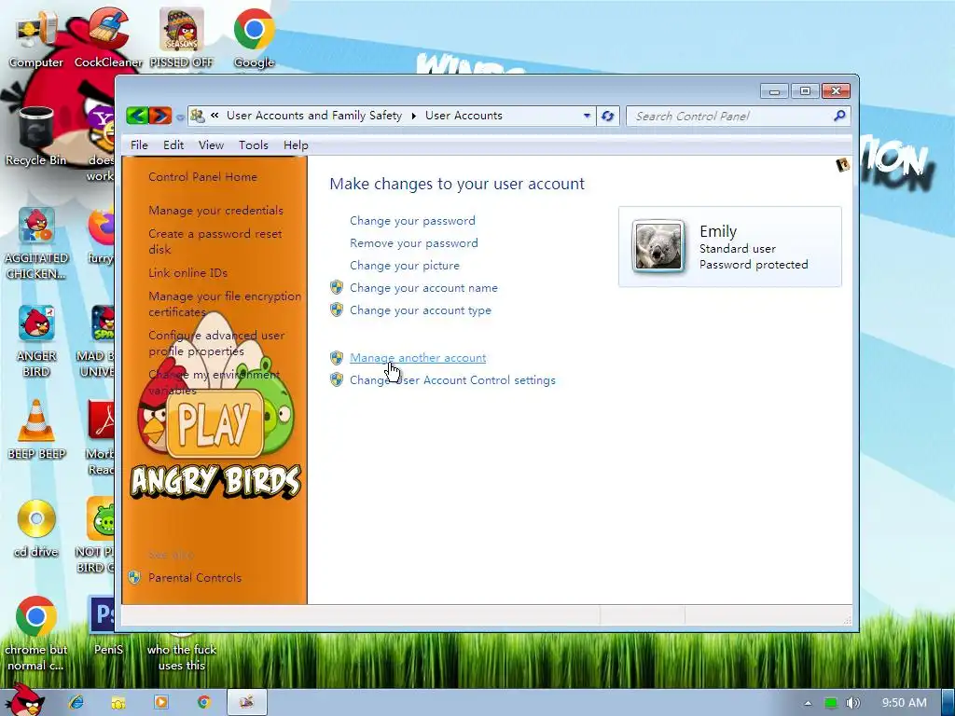Open Chrome from the taskbar
Image resolution: width=955 pixels, height=716 pixels.
click(203, 702)
